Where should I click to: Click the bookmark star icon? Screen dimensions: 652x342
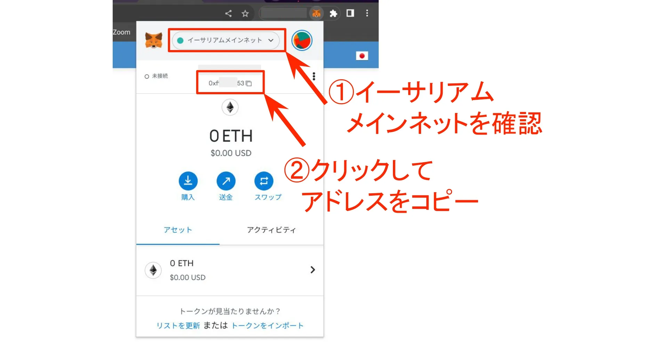tap(245, 14)
